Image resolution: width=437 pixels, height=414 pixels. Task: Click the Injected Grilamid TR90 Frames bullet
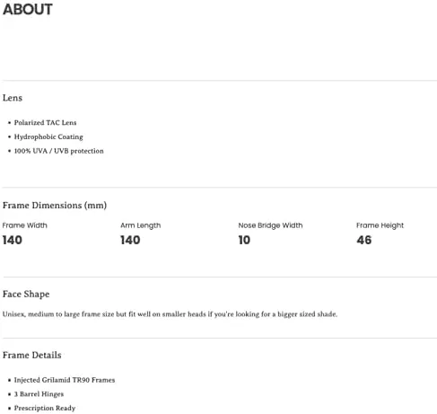point(65,380)
